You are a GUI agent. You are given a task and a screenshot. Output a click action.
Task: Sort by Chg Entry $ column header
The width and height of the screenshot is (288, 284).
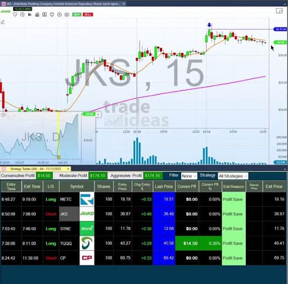pyautogui.click(x=142, y=187)
